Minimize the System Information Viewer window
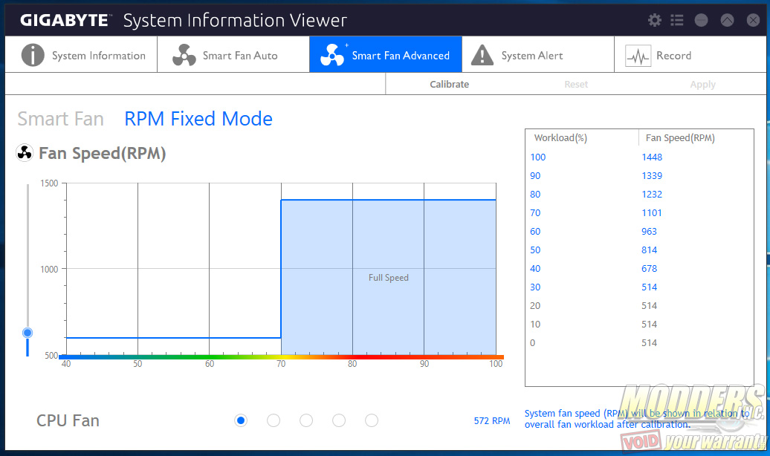This screenshot has height=456, width=770. click(701, 20)
